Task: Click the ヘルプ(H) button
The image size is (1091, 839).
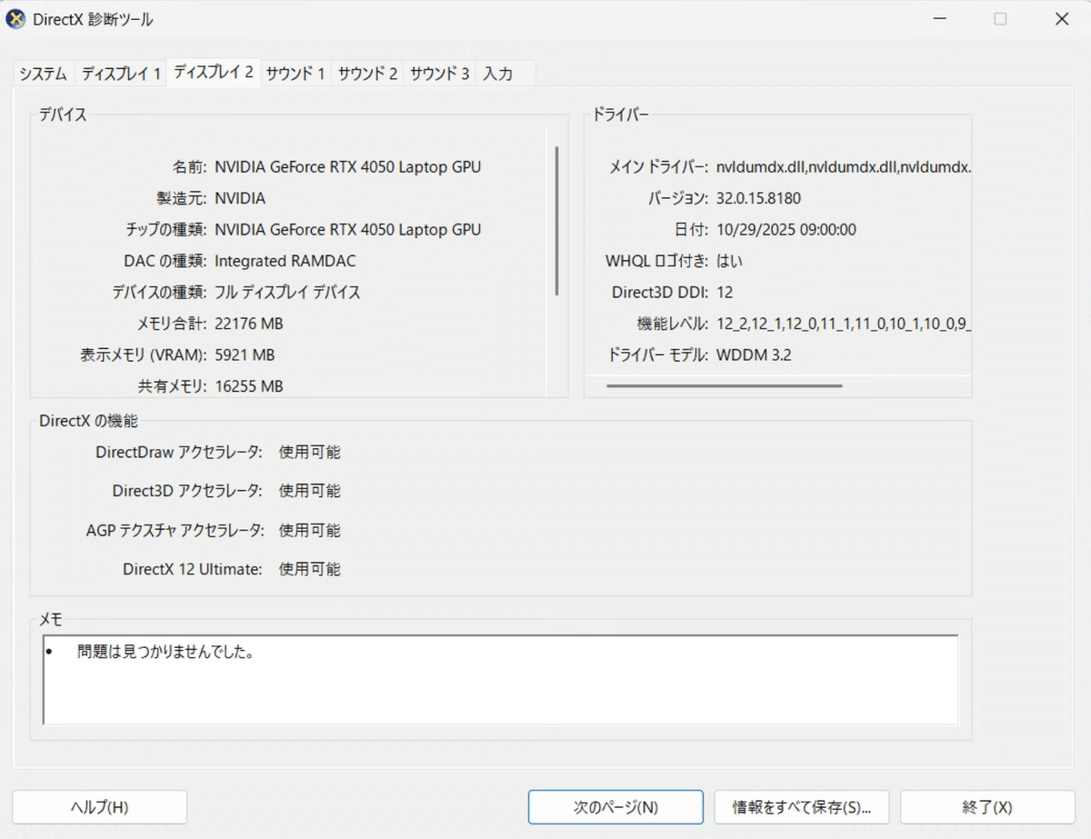Action: 100,807
